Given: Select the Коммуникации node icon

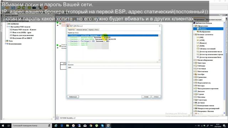Looking at the screenshot, I should (x=7, y=44).
